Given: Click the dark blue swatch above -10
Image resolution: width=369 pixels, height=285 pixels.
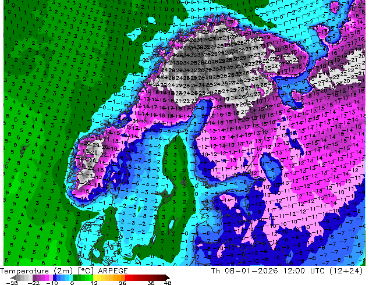Looking at the screenshot, I should click(55, 277).
